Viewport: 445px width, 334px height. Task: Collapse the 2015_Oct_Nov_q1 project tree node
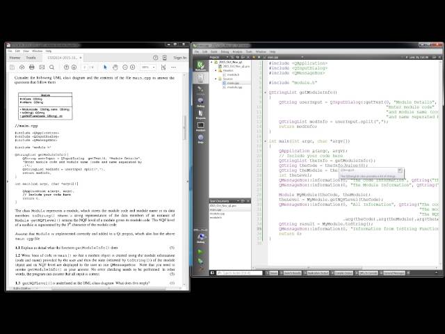(x=211, y=62)
